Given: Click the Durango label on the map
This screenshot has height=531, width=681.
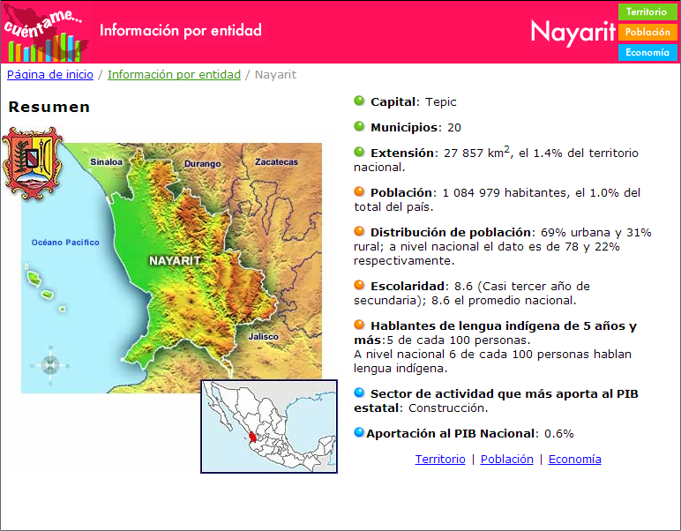Looking at the screenshot, I should [202, 164].
